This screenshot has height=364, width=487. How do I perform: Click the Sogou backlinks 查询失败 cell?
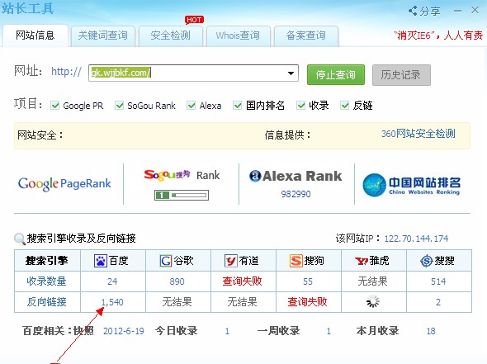(308, 301)
